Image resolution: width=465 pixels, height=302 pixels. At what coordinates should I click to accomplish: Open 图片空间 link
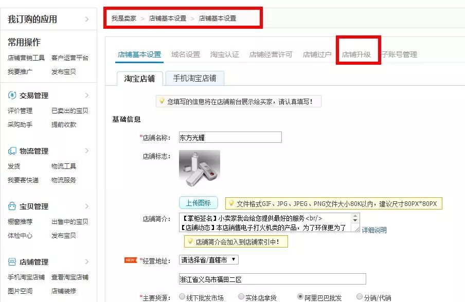(x=20, y=291)
